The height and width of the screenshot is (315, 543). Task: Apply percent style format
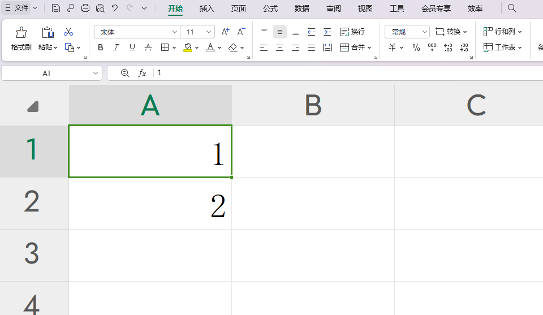click(416, 48)
